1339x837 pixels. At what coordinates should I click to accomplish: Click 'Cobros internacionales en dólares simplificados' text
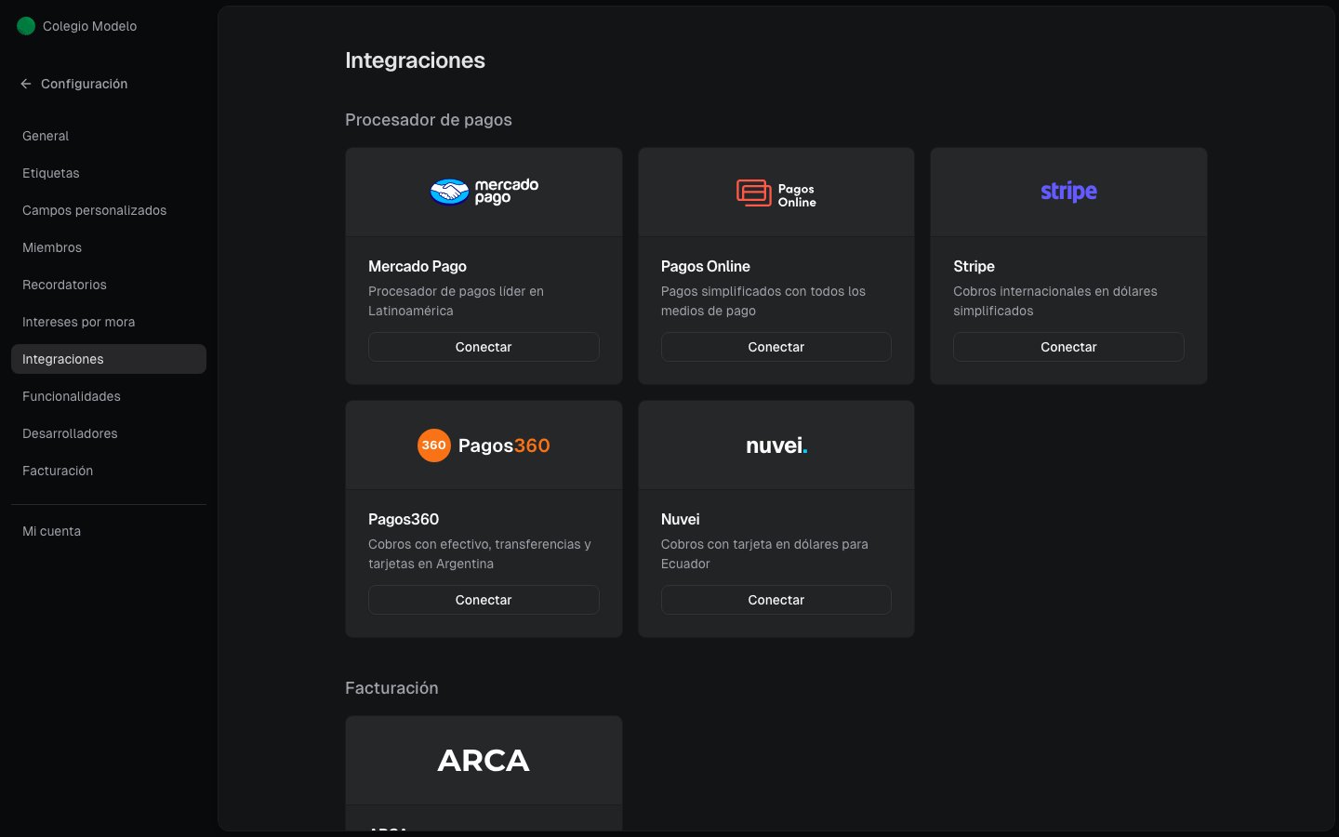click(1055, 301)
